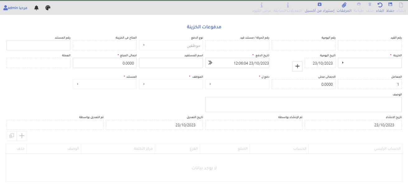Click the Document number (رقم المستند) field
This screenshot has height=186, width=408.
(38, 45)
